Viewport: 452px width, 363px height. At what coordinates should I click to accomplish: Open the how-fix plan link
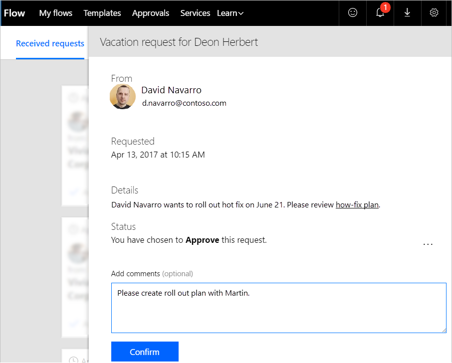coord(357,204)
